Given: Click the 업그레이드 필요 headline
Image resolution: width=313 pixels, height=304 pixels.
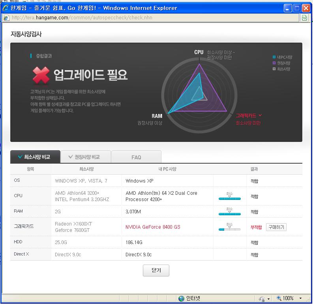Looking at the screenshot, I should (91, 75).
